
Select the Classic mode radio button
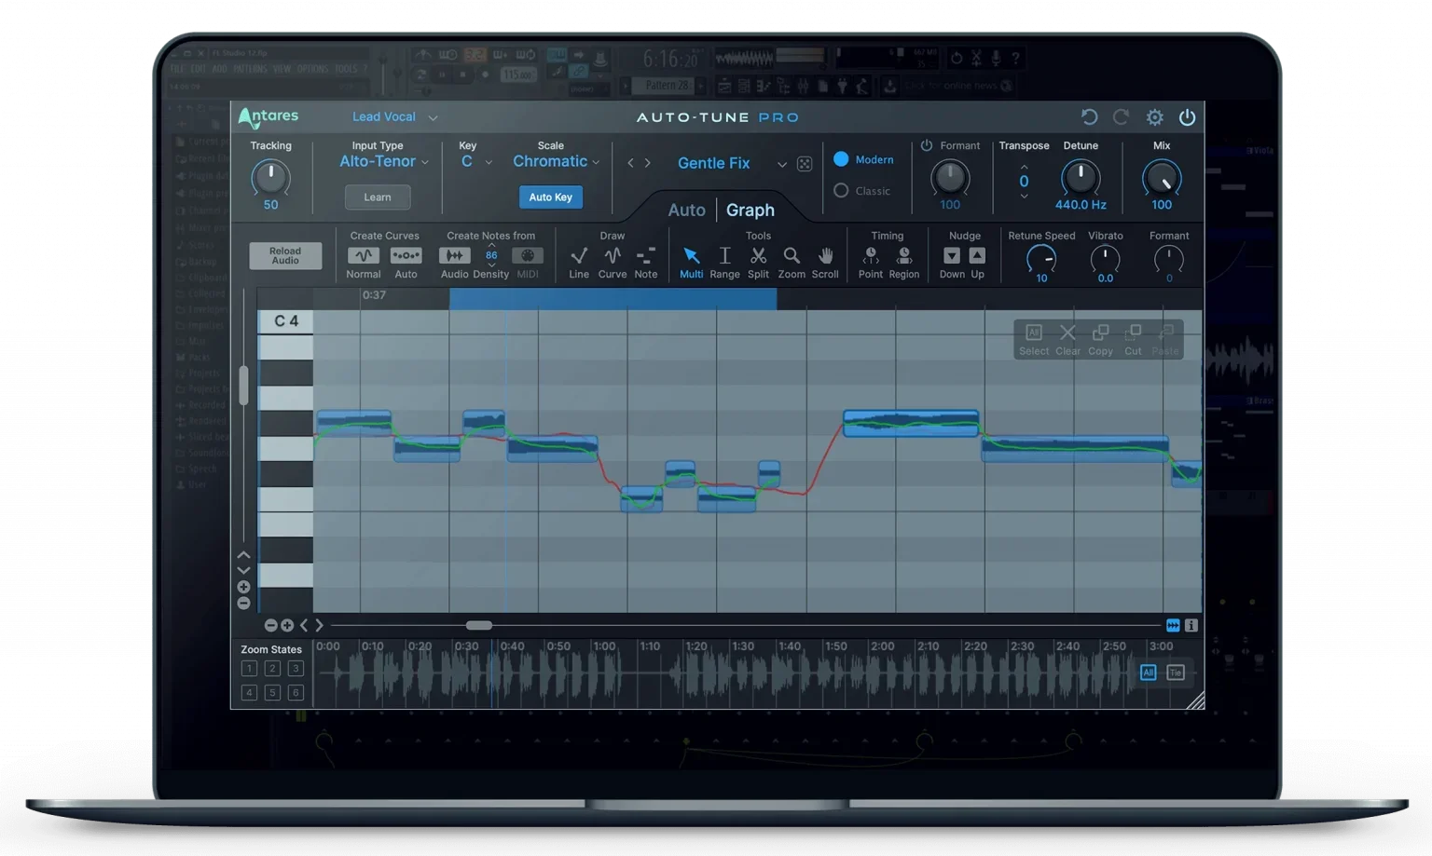841,190
